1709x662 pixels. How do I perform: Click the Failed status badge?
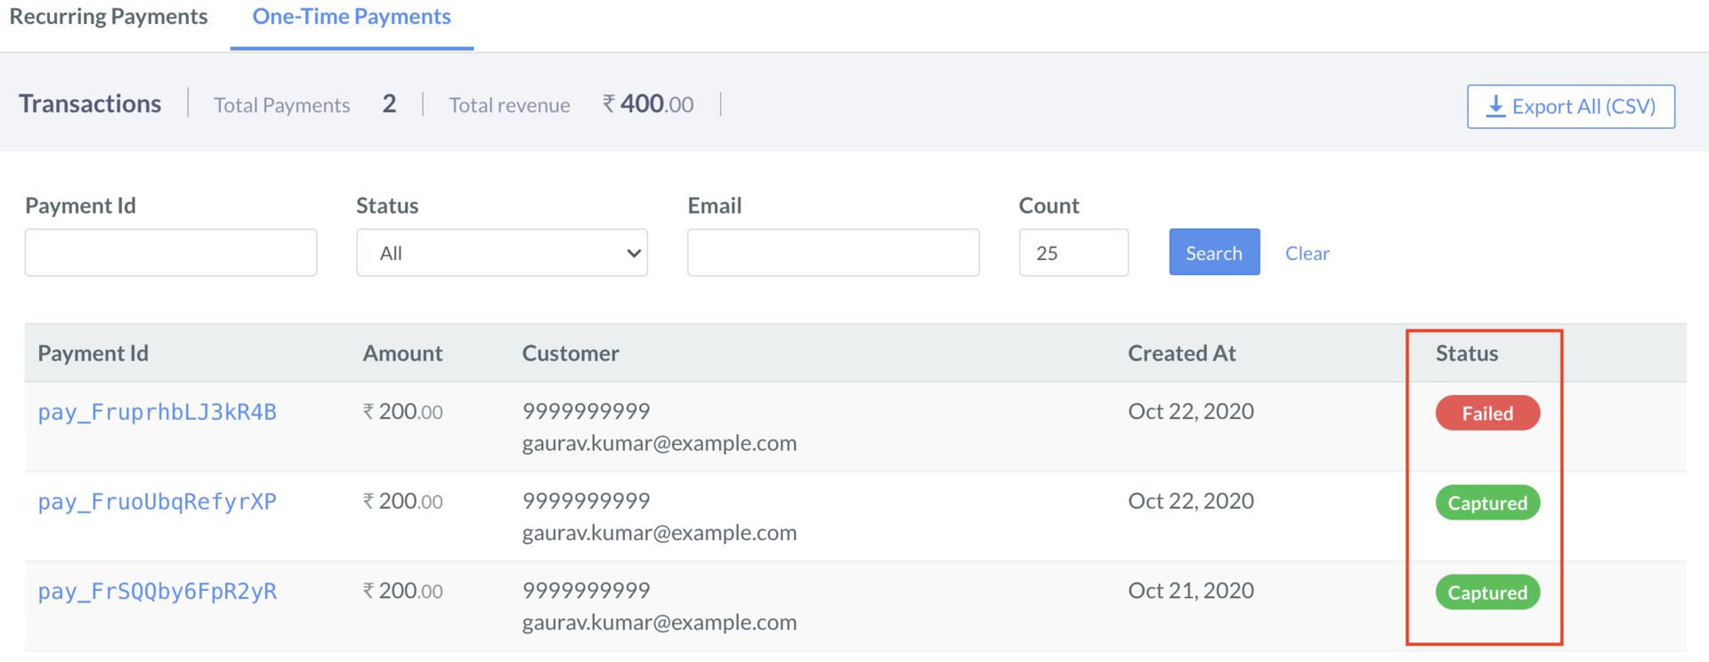[1486, 412]
